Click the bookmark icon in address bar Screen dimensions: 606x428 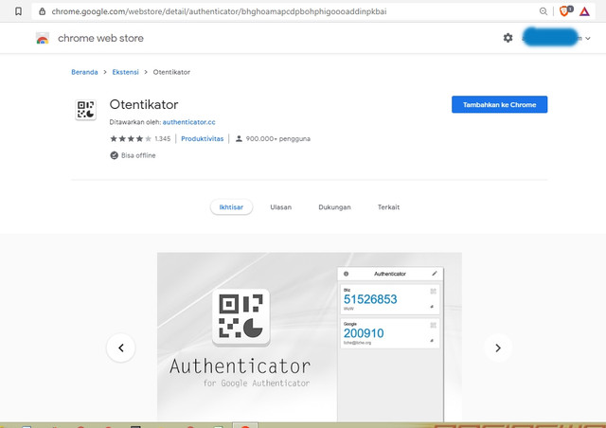tap(18, 11)
